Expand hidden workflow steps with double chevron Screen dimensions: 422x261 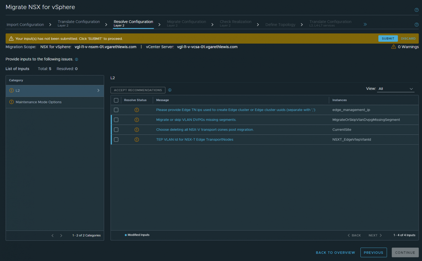tap(365, 24)
